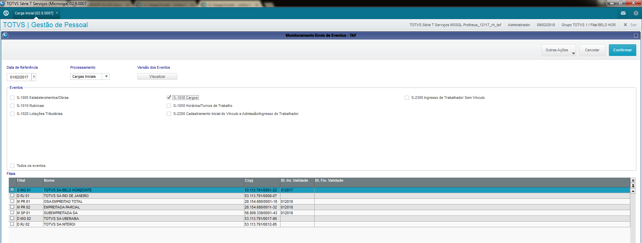Screen dimensions: 642x243
Task: Mark filial M SP 01 checkbox
Action: click(12, 212)
